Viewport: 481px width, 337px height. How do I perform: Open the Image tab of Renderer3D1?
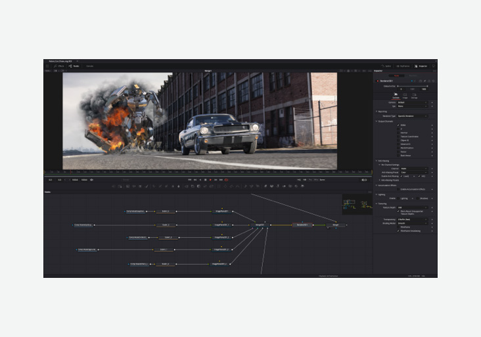click(405, 96)
